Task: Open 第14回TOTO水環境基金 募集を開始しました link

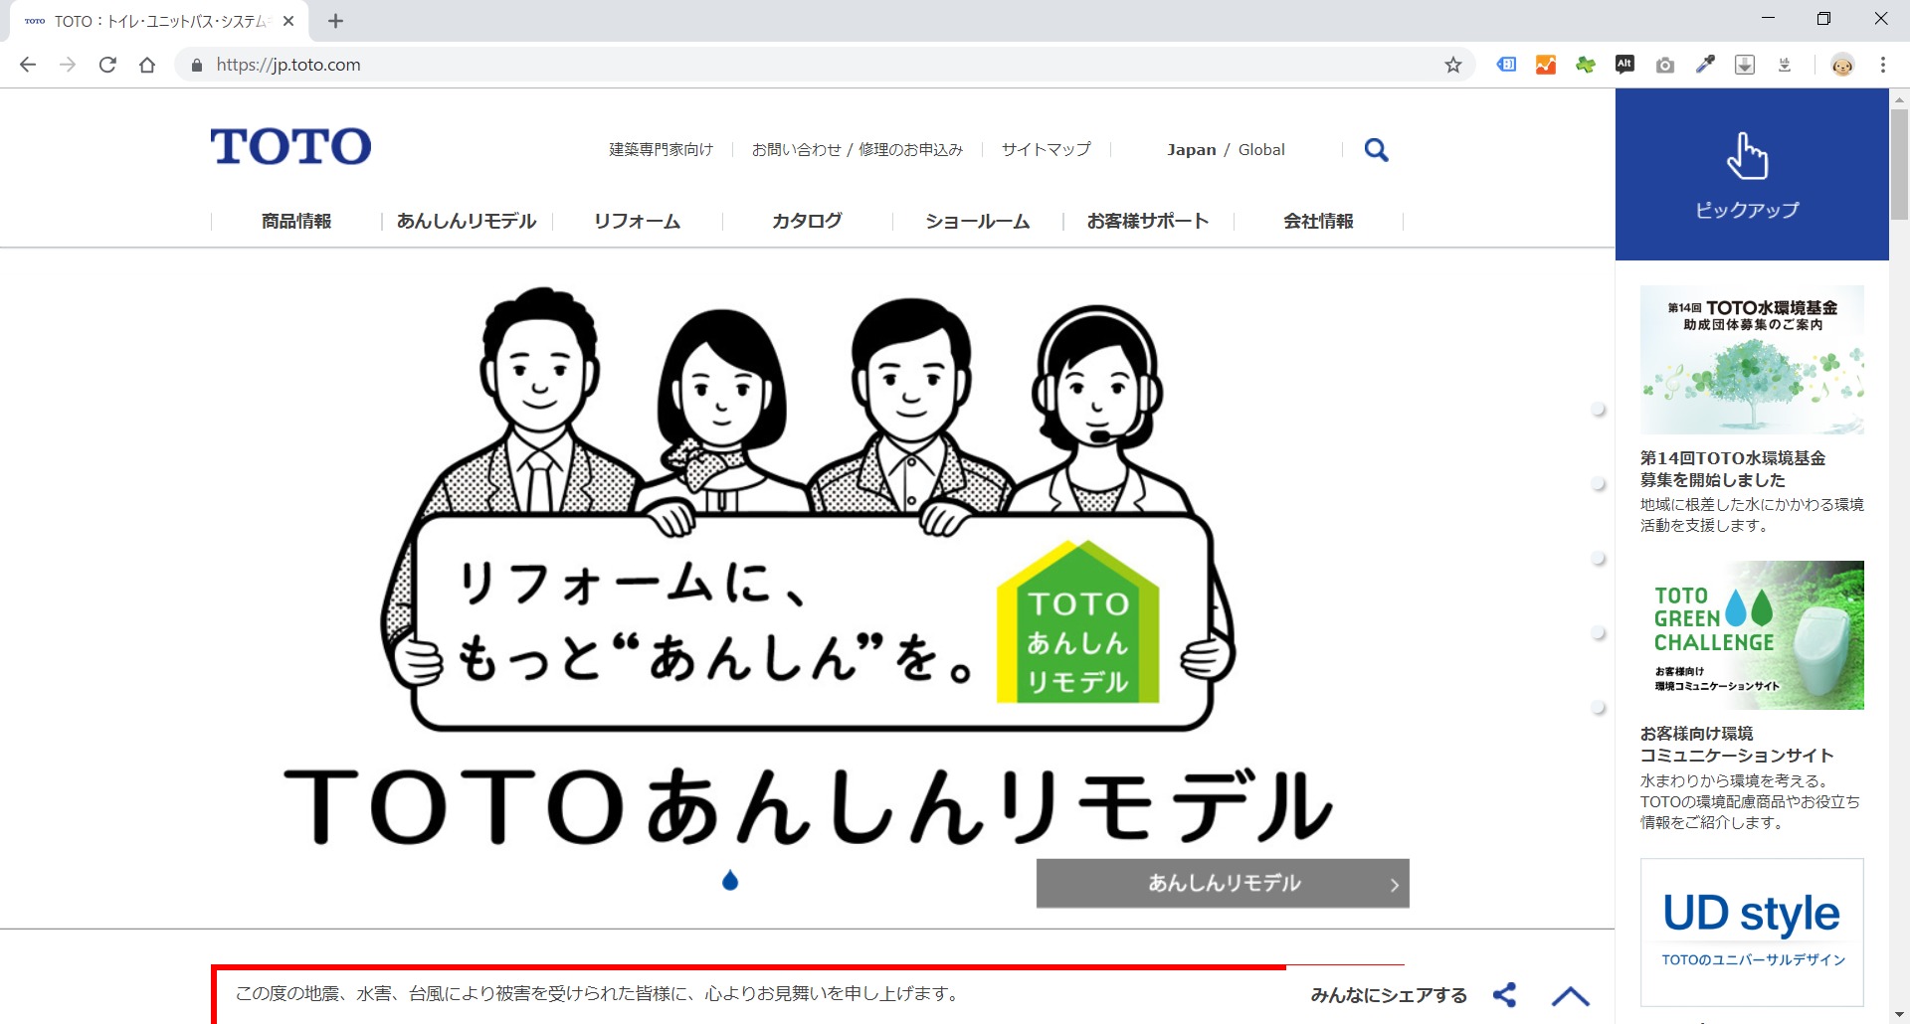Action: tap(1733, 469)
